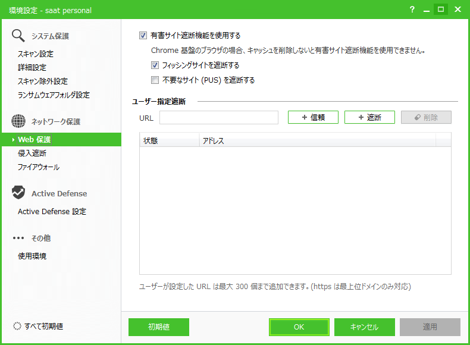Image resolution: width=470 pixels, height=345 pixels.
Task: Go to 侵入遮断 settings
Action: click(x=32, y=153)
